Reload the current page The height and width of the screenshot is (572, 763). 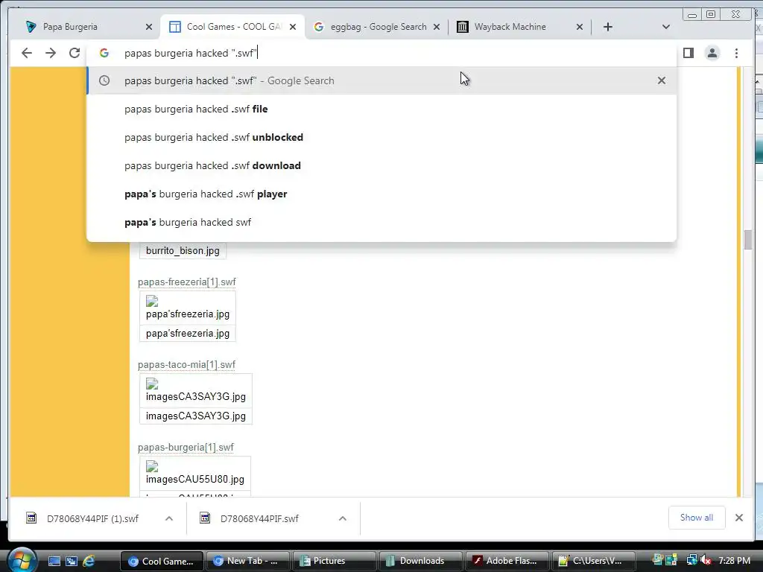pos(75,53)
